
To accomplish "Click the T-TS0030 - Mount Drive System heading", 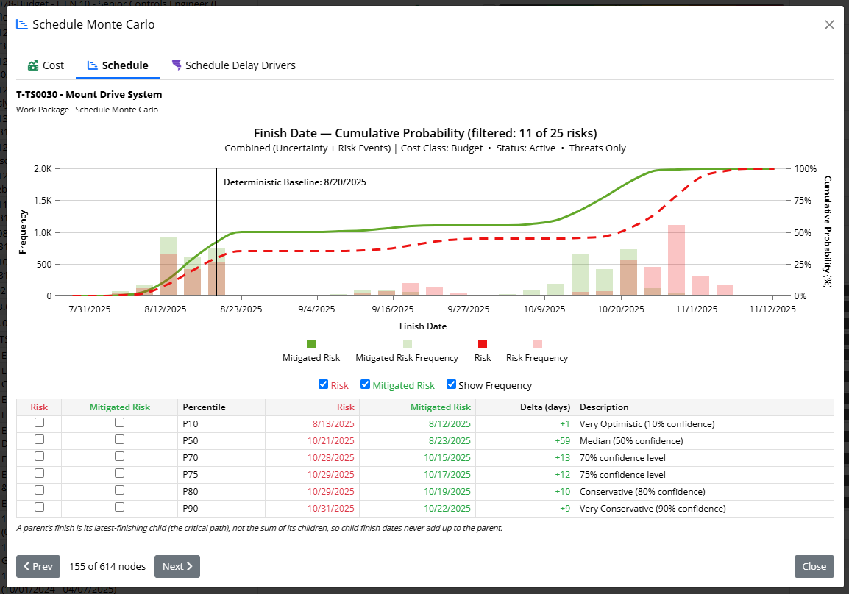I will pos(89,94).
